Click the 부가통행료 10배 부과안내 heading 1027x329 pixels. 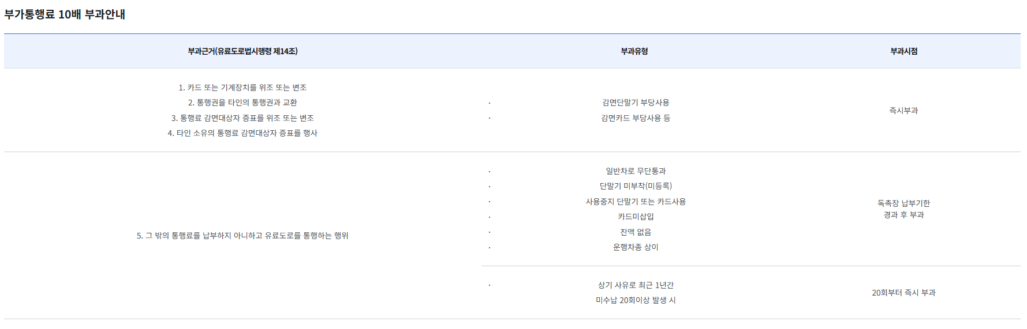click(x=65, y=14)
